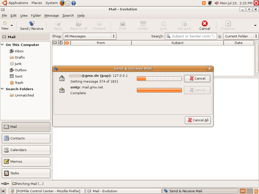Image resolution: width=259 pixels, height=194 pixels.
Task: Open the Show All Messages dropdown
Action: [x=89, y=36]
